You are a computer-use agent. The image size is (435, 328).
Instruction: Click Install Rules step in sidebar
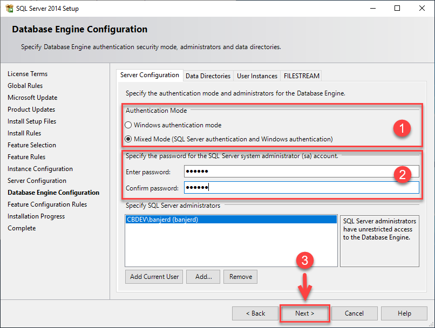pos(24,133)
